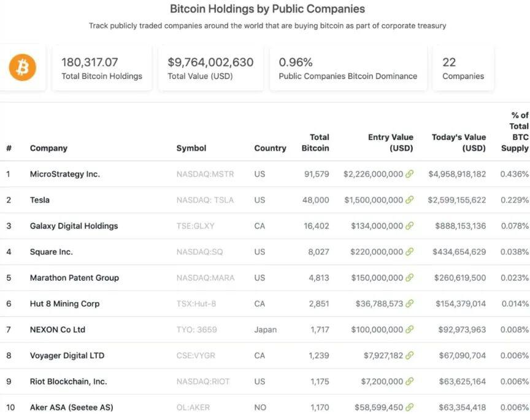Select Galaxy Digital Holdings company name
This screenshot has width=530, height=420.
click(74, 226)
